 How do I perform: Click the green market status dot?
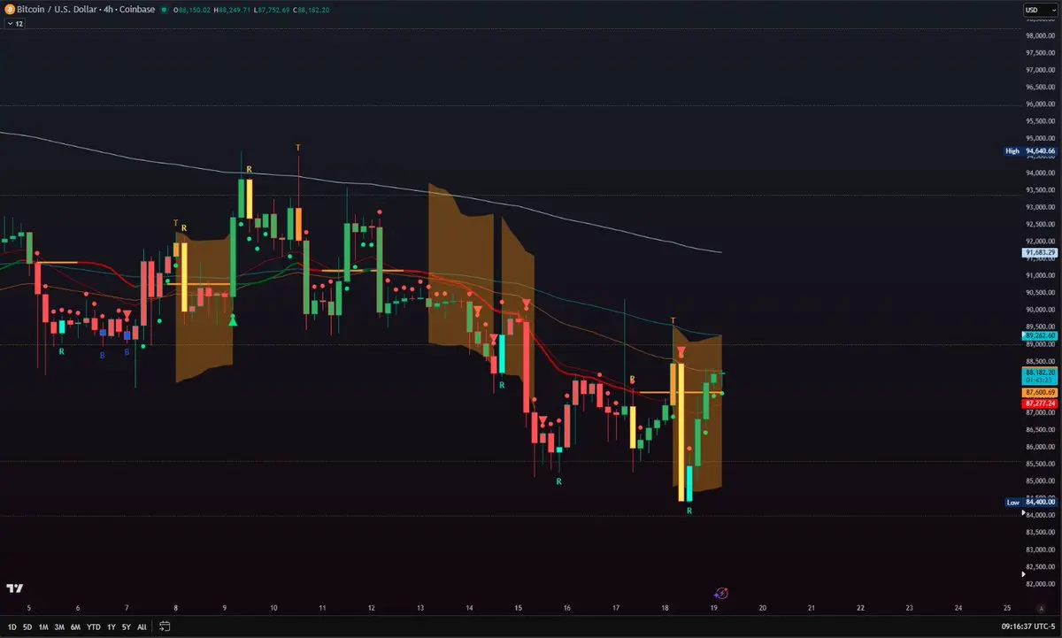click(x=165, y=10)
